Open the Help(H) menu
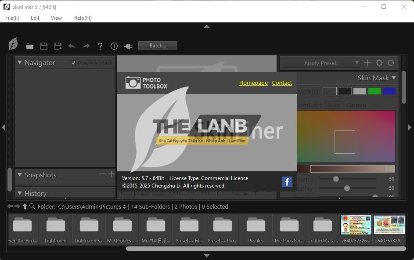This screenshot has width=414, height=260. pos(83,18)
